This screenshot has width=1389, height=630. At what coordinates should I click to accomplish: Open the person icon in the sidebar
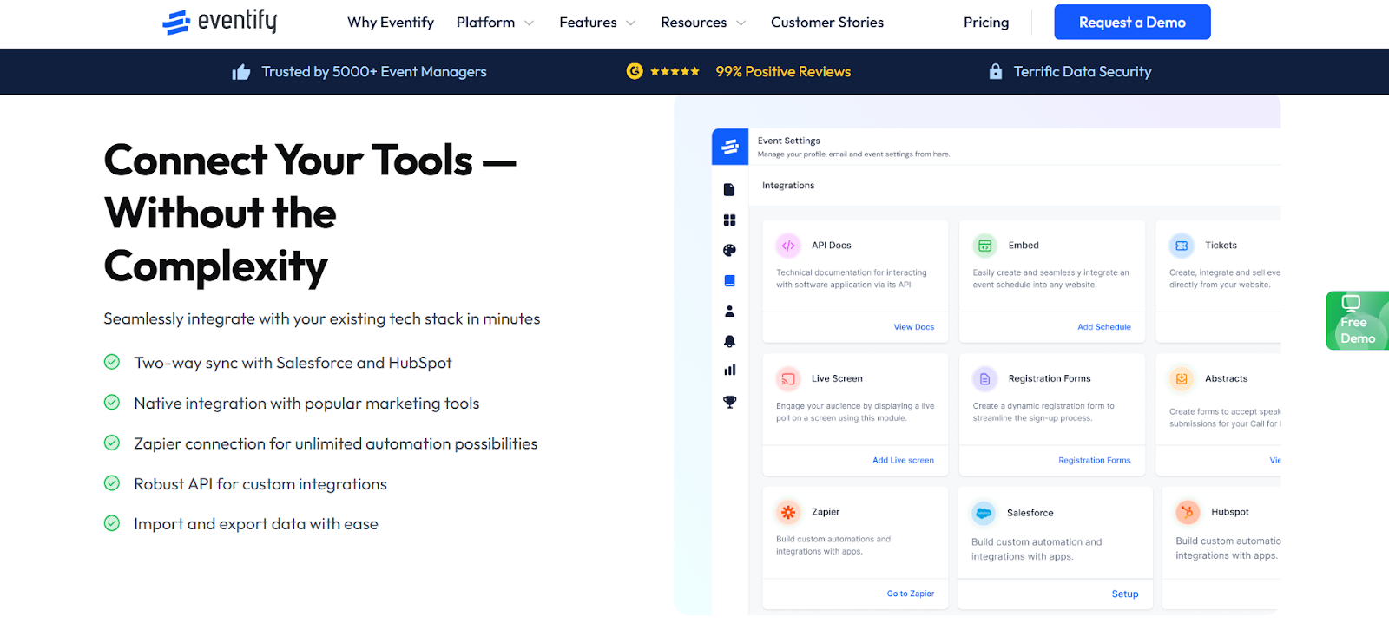click(729, 311)
